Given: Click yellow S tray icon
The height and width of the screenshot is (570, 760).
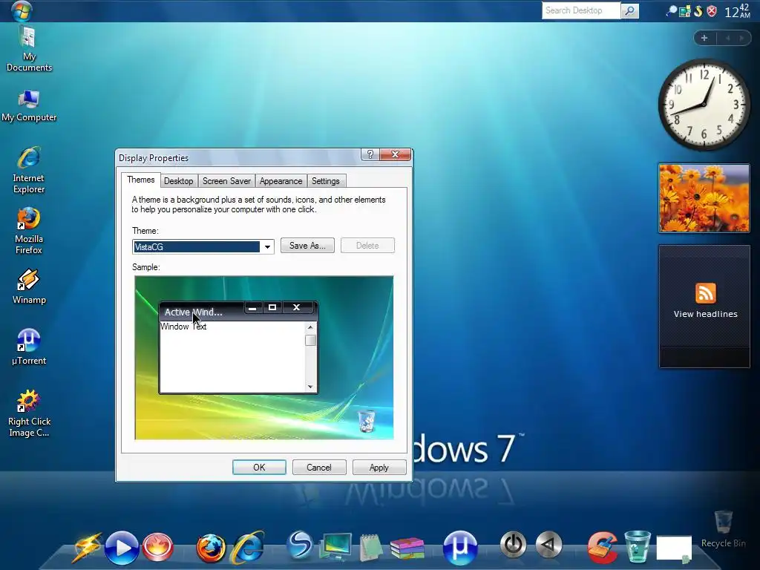Looking at the screenshot, I should pos(698,10).
